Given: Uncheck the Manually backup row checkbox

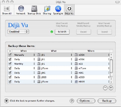Looking at the screenshot, I should click(x=10, y=55).
